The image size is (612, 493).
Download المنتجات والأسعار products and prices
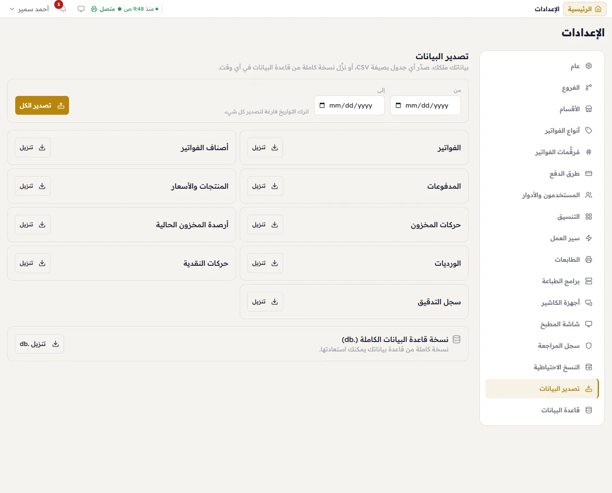click(x=33, y=186)
